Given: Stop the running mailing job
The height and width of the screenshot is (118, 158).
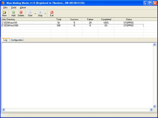Looking at the screenshot, I should tap(40, 14).
